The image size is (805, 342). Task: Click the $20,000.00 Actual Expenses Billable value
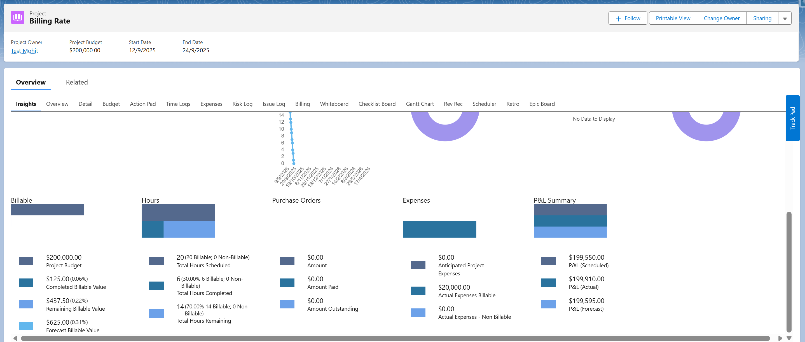tap(454, 287)
